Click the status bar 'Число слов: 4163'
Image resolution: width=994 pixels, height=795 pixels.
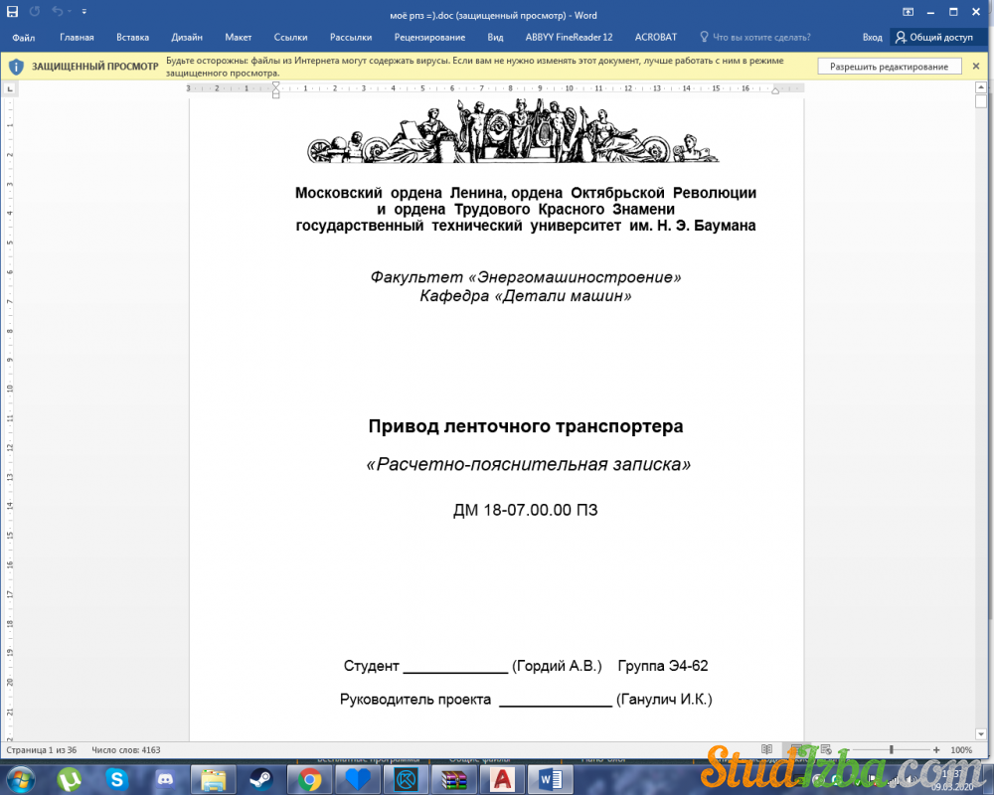(126, 750)
